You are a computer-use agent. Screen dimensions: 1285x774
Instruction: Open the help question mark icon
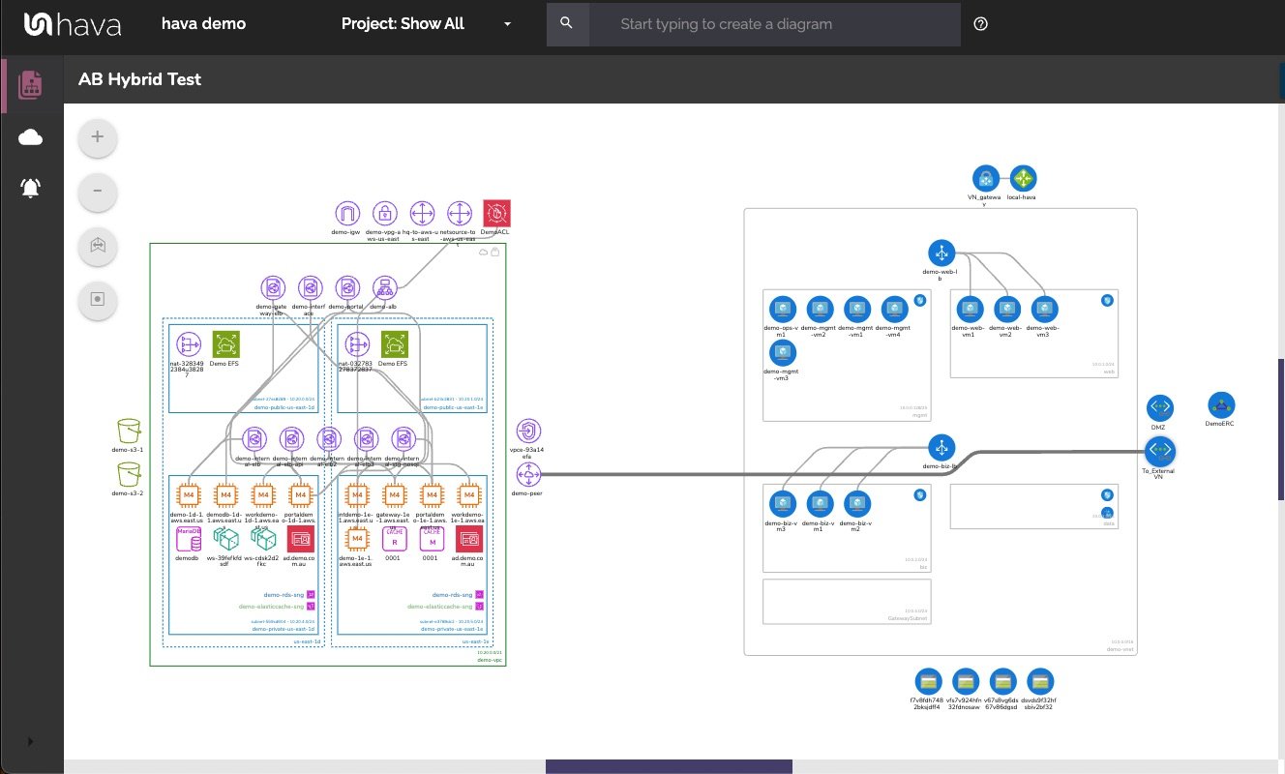980,23
